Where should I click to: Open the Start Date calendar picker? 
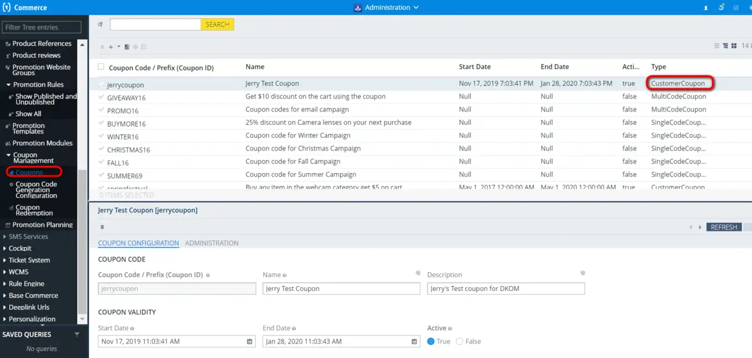[249, 342]
